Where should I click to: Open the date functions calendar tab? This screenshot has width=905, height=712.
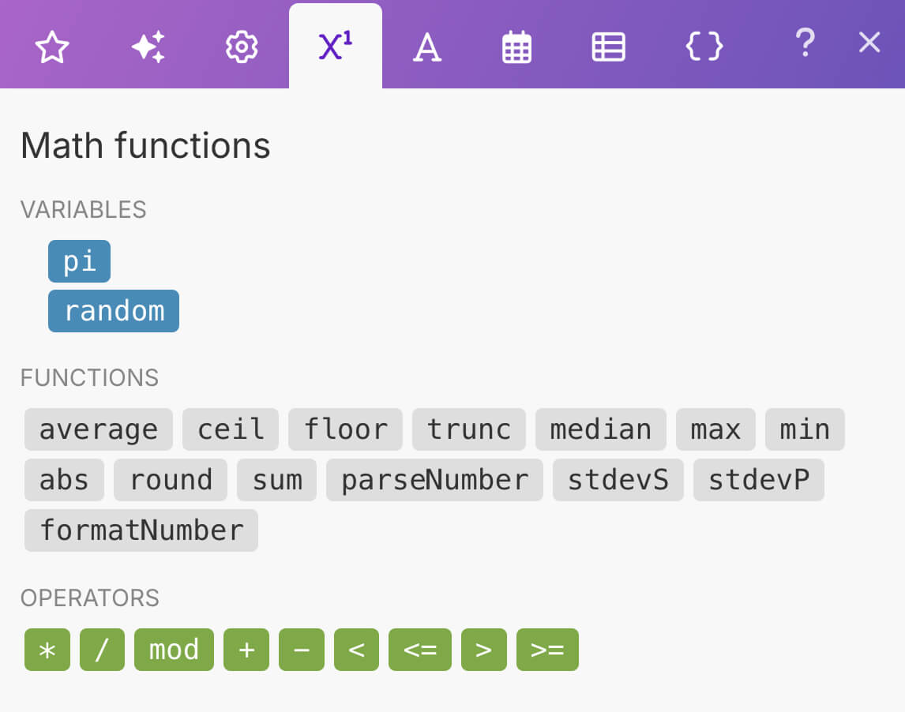(516, 47)
